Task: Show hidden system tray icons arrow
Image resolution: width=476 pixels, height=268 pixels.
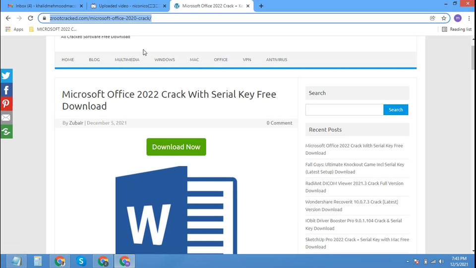Action: pyautogui.click(x=408, y=262)
